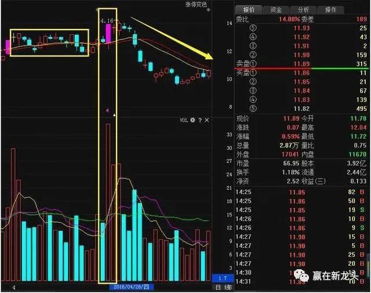Select sell level ② price 11.90

point(301,55)
